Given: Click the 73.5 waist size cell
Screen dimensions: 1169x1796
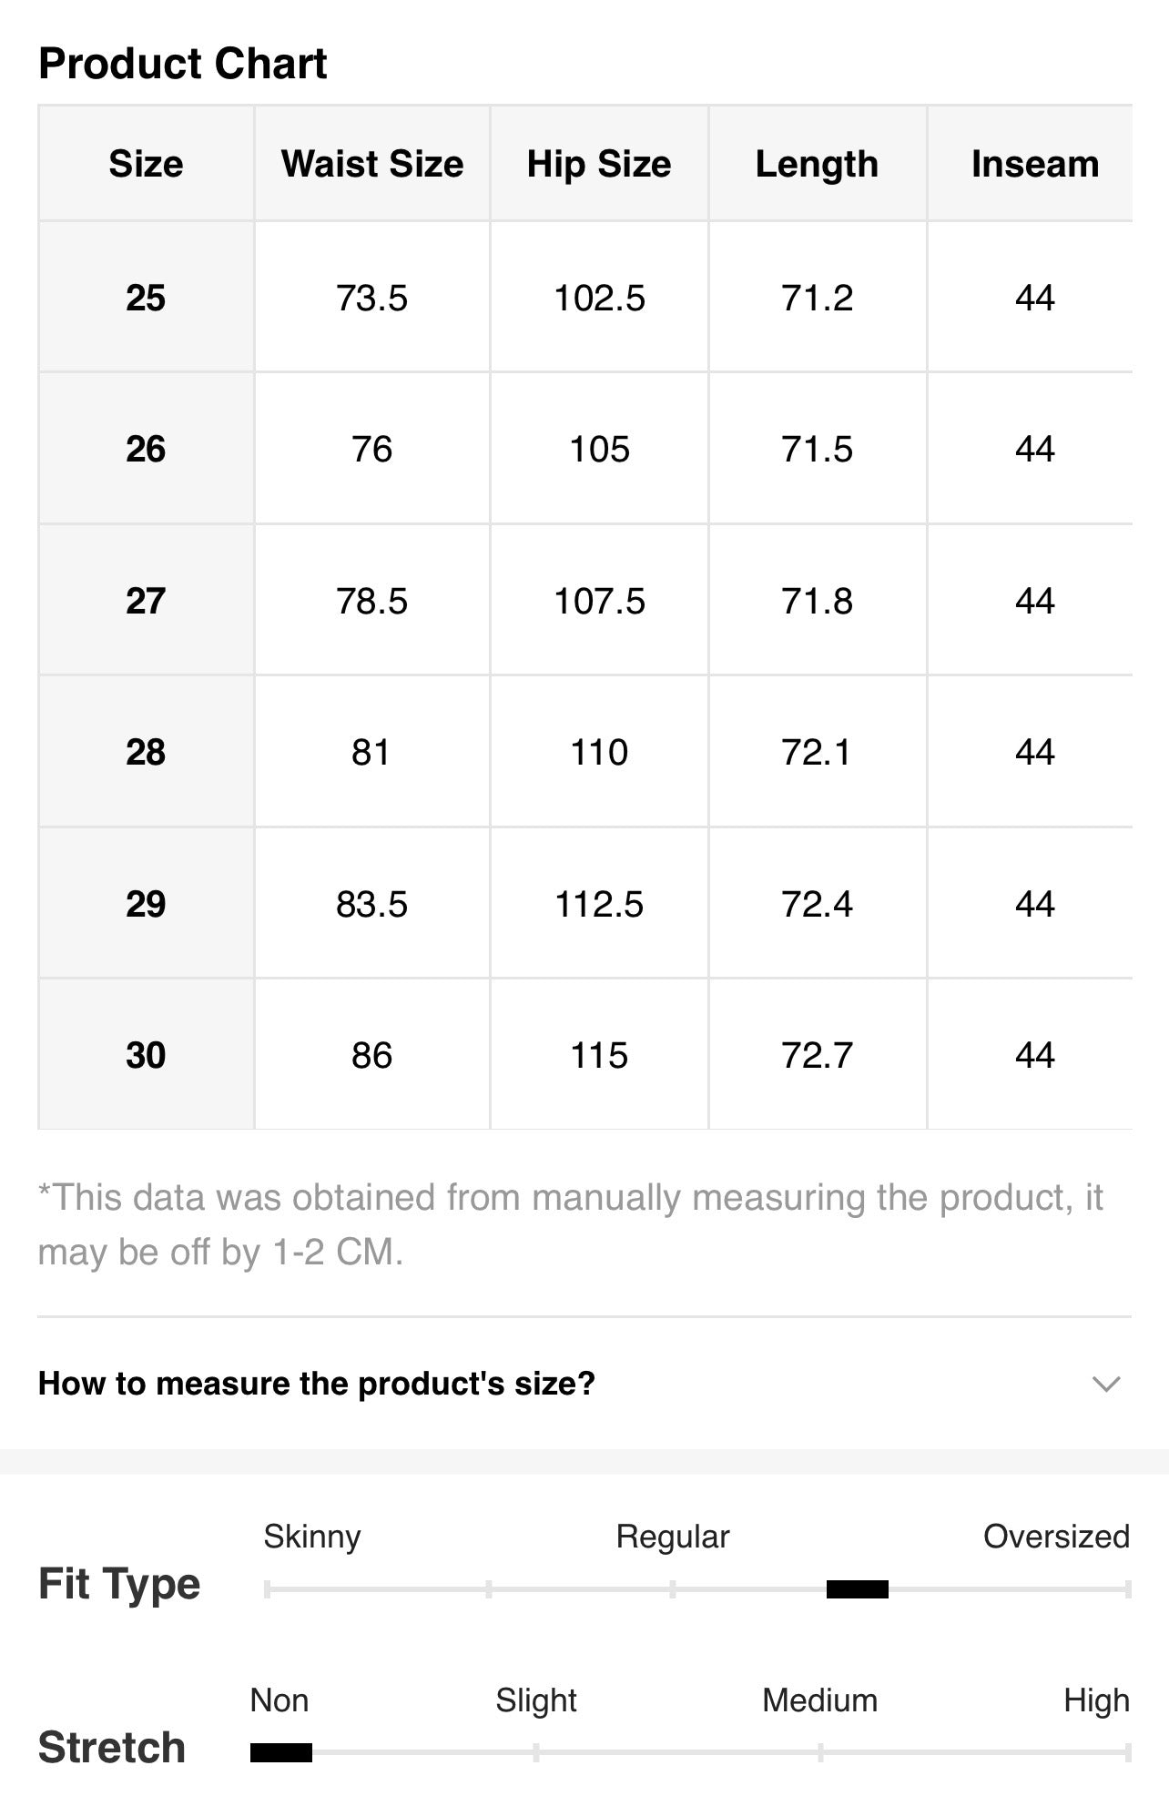Looking at the screenshot, I should (372, 298).
